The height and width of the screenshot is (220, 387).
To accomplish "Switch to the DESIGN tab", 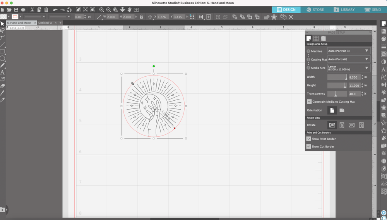I will pyautogui.click(x=286, y=10).
